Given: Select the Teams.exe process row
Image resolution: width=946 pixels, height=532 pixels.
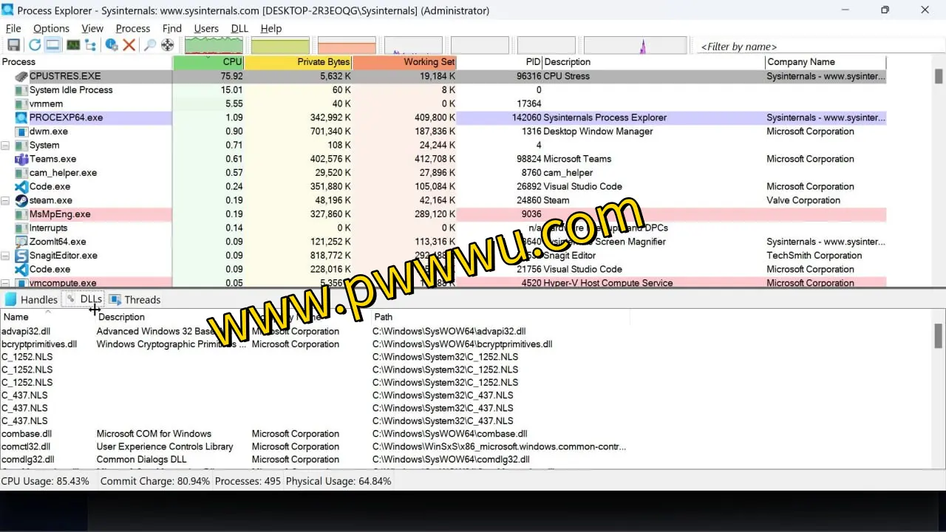Looking at the screenshot, I should coord(52,159).
